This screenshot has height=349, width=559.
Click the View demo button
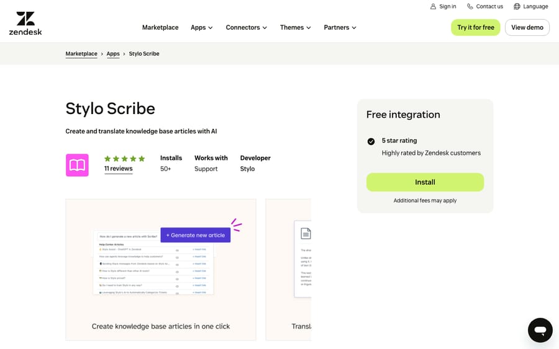coord(527,27)
